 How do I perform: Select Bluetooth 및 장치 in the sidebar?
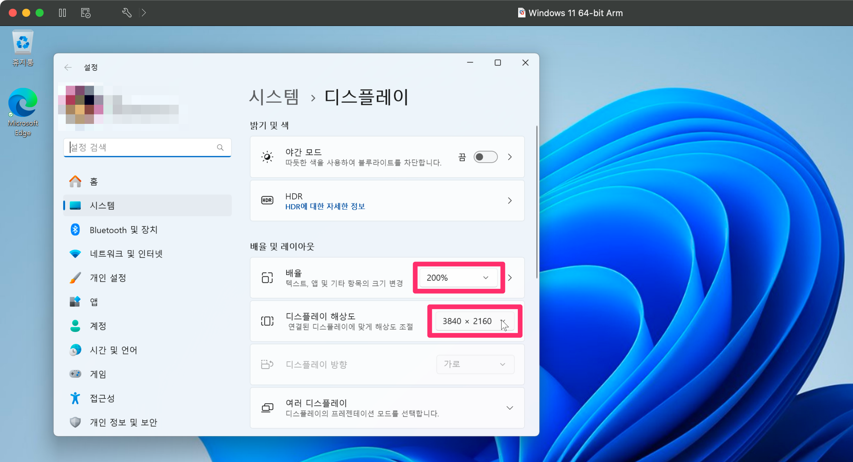coord(123,230)
